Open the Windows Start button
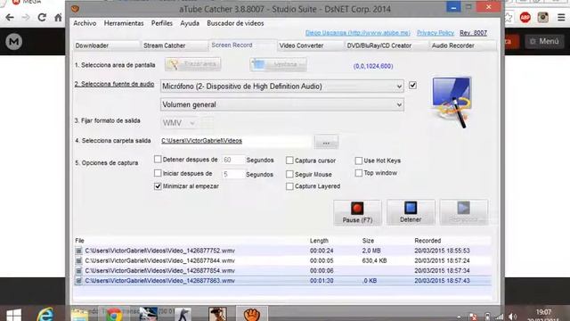 13,315
